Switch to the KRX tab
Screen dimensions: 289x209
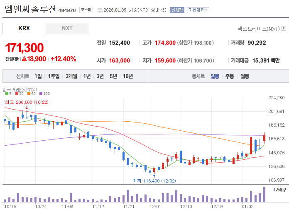[x=24, y=28]
